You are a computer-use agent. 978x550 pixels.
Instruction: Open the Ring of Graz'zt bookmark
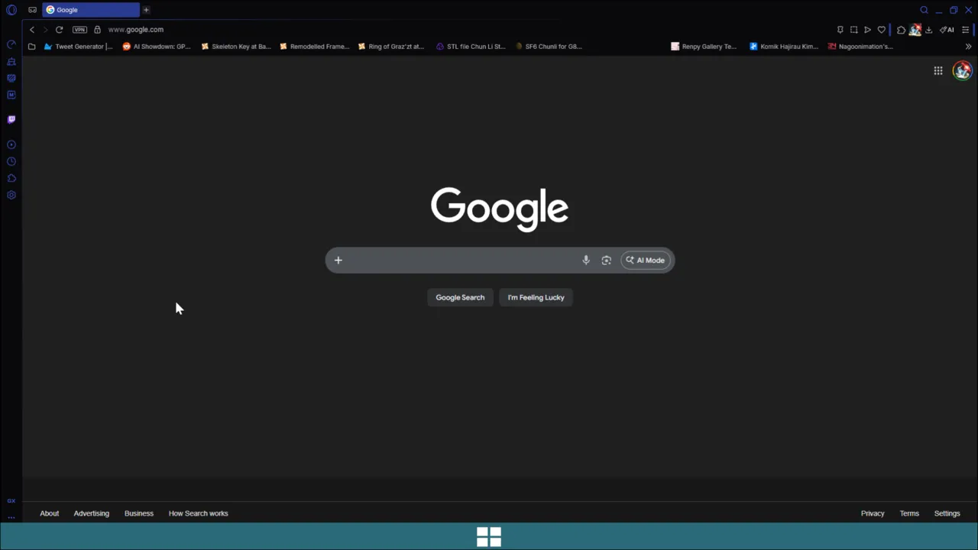[x=391, y=47]
